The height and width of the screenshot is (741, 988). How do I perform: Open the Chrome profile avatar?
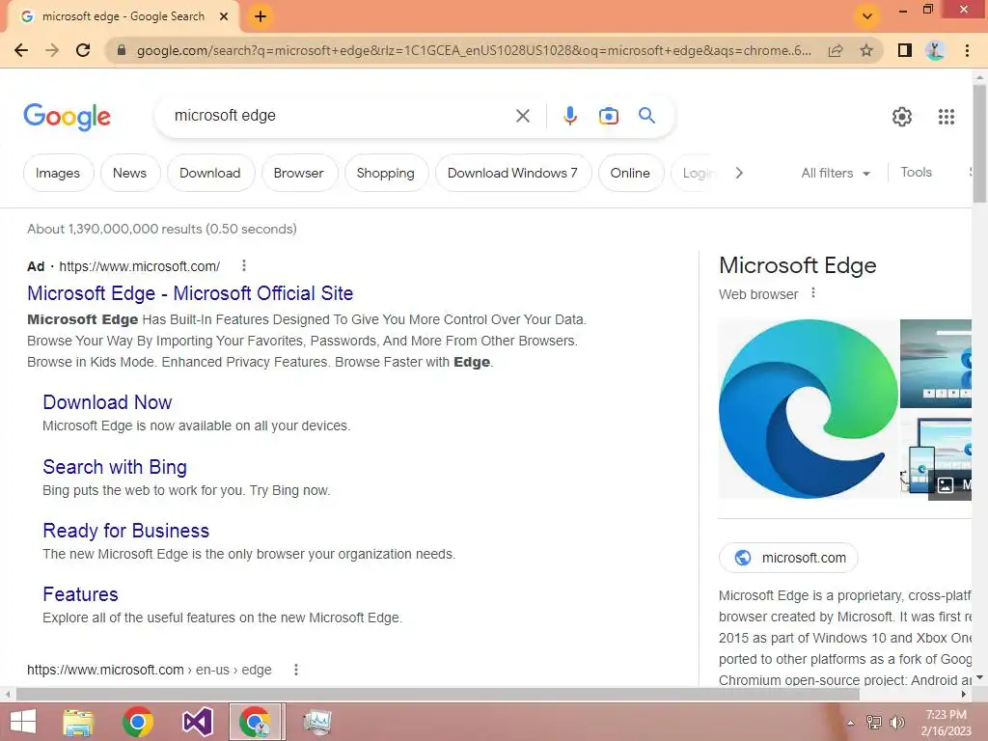(936, 50)
